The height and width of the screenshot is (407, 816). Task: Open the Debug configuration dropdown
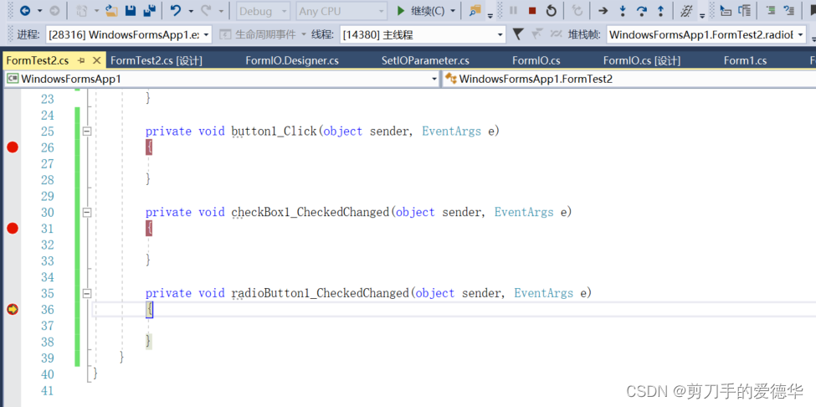tap(264, 11)
